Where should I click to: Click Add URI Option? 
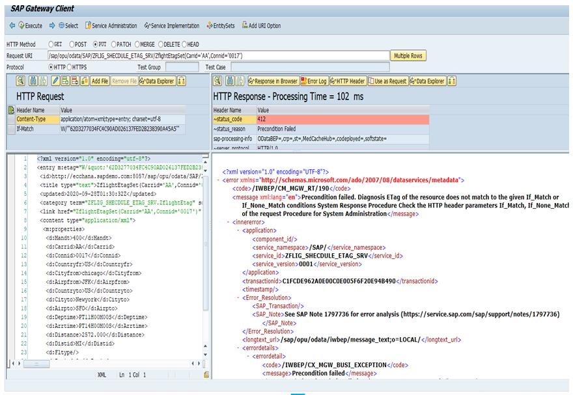pos(261,25)
